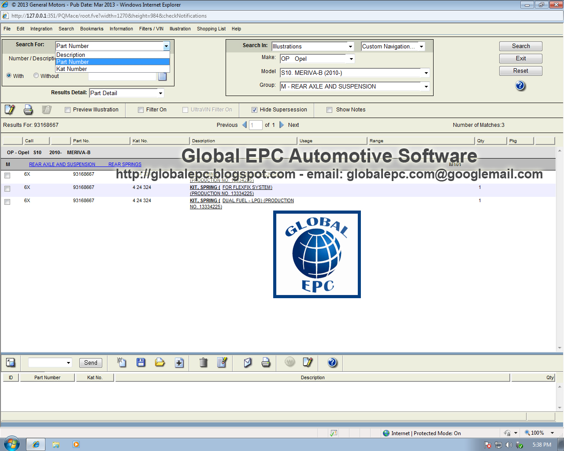Enable Show Notes checkbox
Image resolution: width=564 pixels, height=451 pixels.
pos(329,110)
